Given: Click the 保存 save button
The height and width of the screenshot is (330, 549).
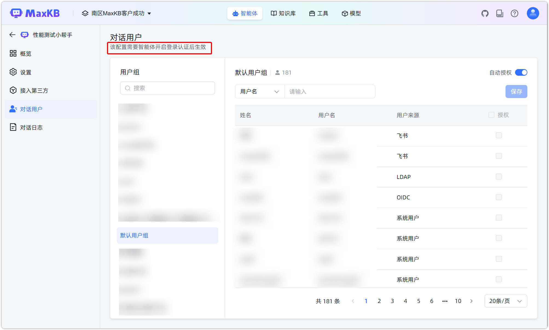Looking at the screenshot, I should pos(516,92).
